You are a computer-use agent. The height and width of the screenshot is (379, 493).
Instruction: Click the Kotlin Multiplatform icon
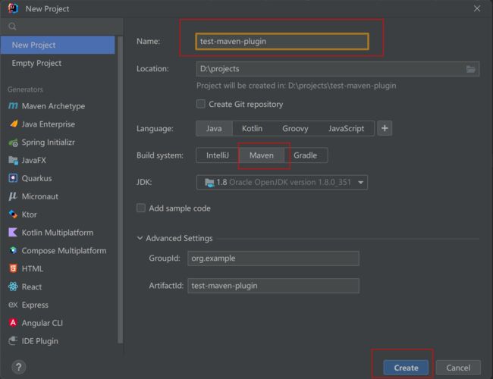(x=13, y=233)
